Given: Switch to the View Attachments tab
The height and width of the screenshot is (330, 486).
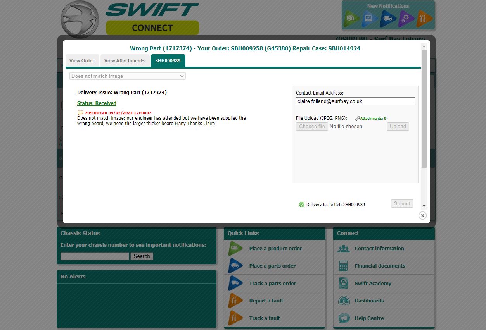Looking at the screenshot, I should (x=125, y=61).
